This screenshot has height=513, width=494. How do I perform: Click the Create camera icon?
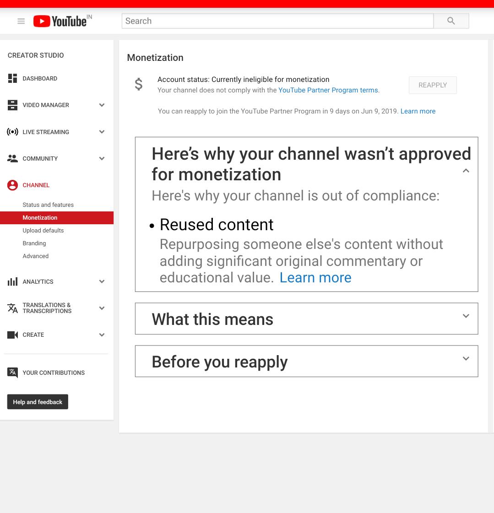pos(12,335)
